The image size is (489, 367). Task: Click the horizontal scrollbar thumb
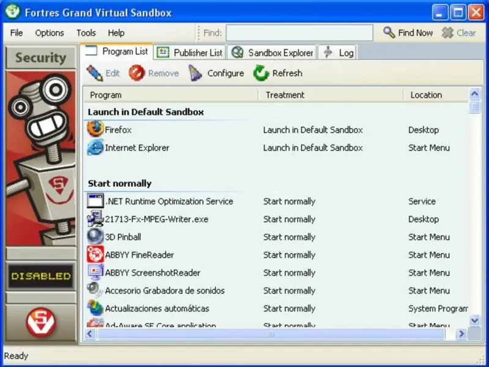click(271, 333)
